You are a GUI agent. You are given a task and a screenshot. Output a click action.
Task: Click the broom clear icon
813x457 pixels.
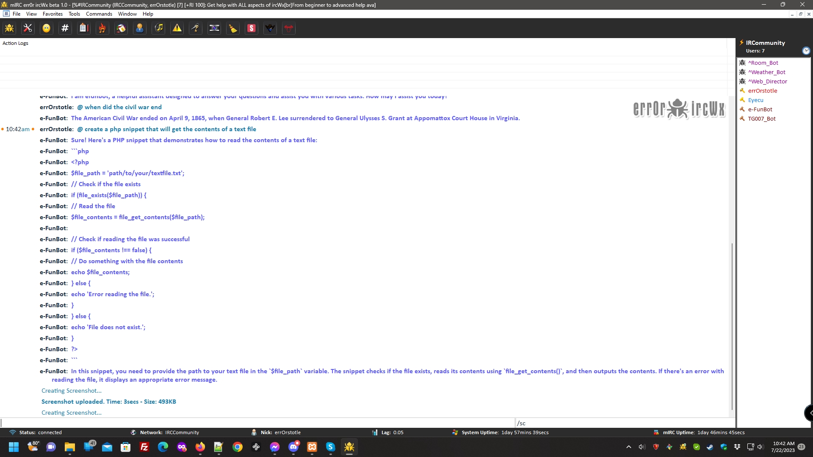233,28
